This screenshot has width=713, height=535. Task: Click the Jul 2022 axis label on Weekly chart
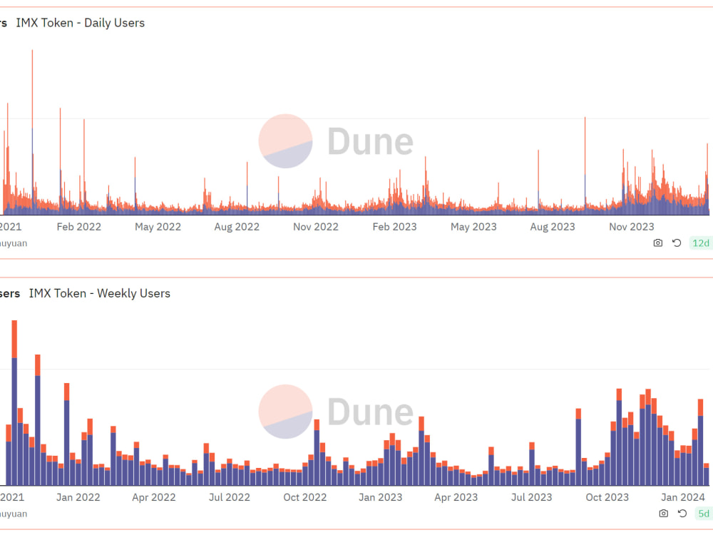[x=229, y=497]
